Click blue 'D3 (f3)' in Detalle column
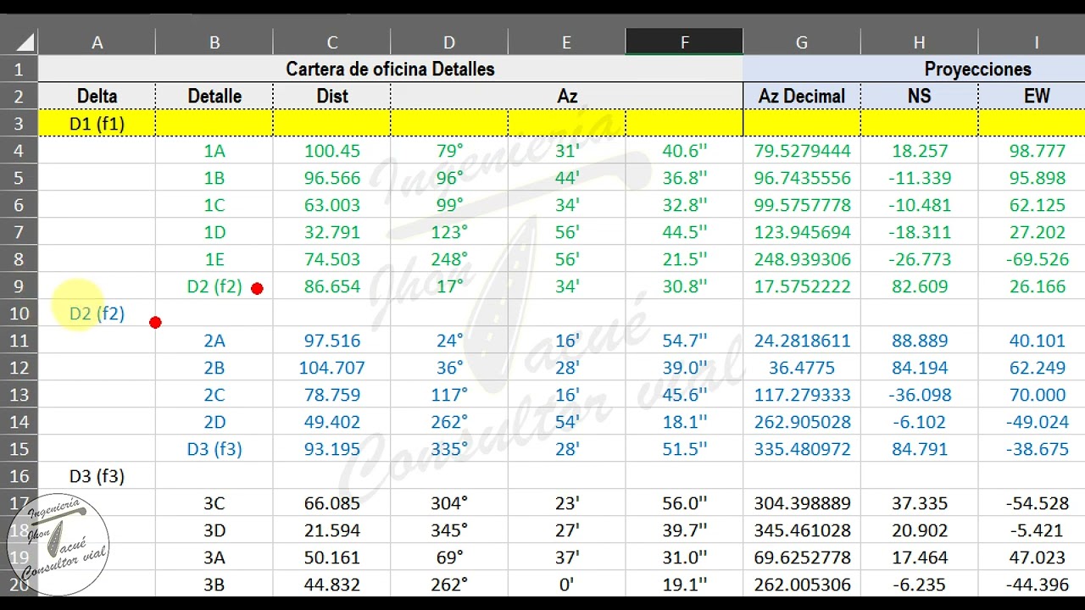Viewport: 1085px width, 610px height. 214,448
